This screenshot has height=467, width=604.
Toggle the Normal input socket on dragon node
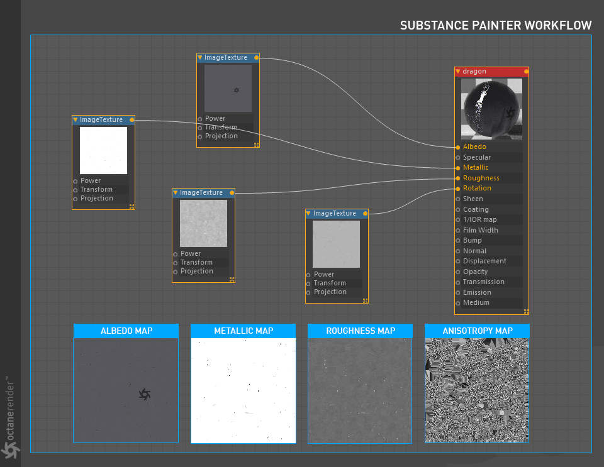coord(457,251)
